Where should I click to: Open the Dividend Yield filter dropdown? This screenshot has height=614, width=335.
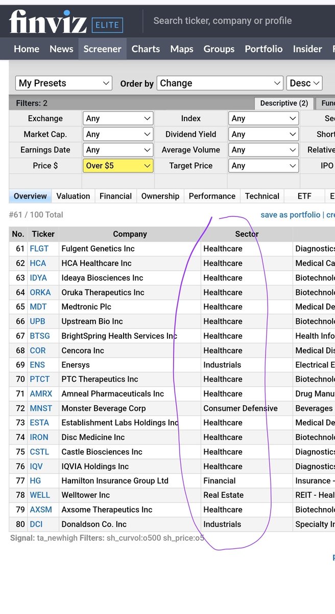coord(264,134)
